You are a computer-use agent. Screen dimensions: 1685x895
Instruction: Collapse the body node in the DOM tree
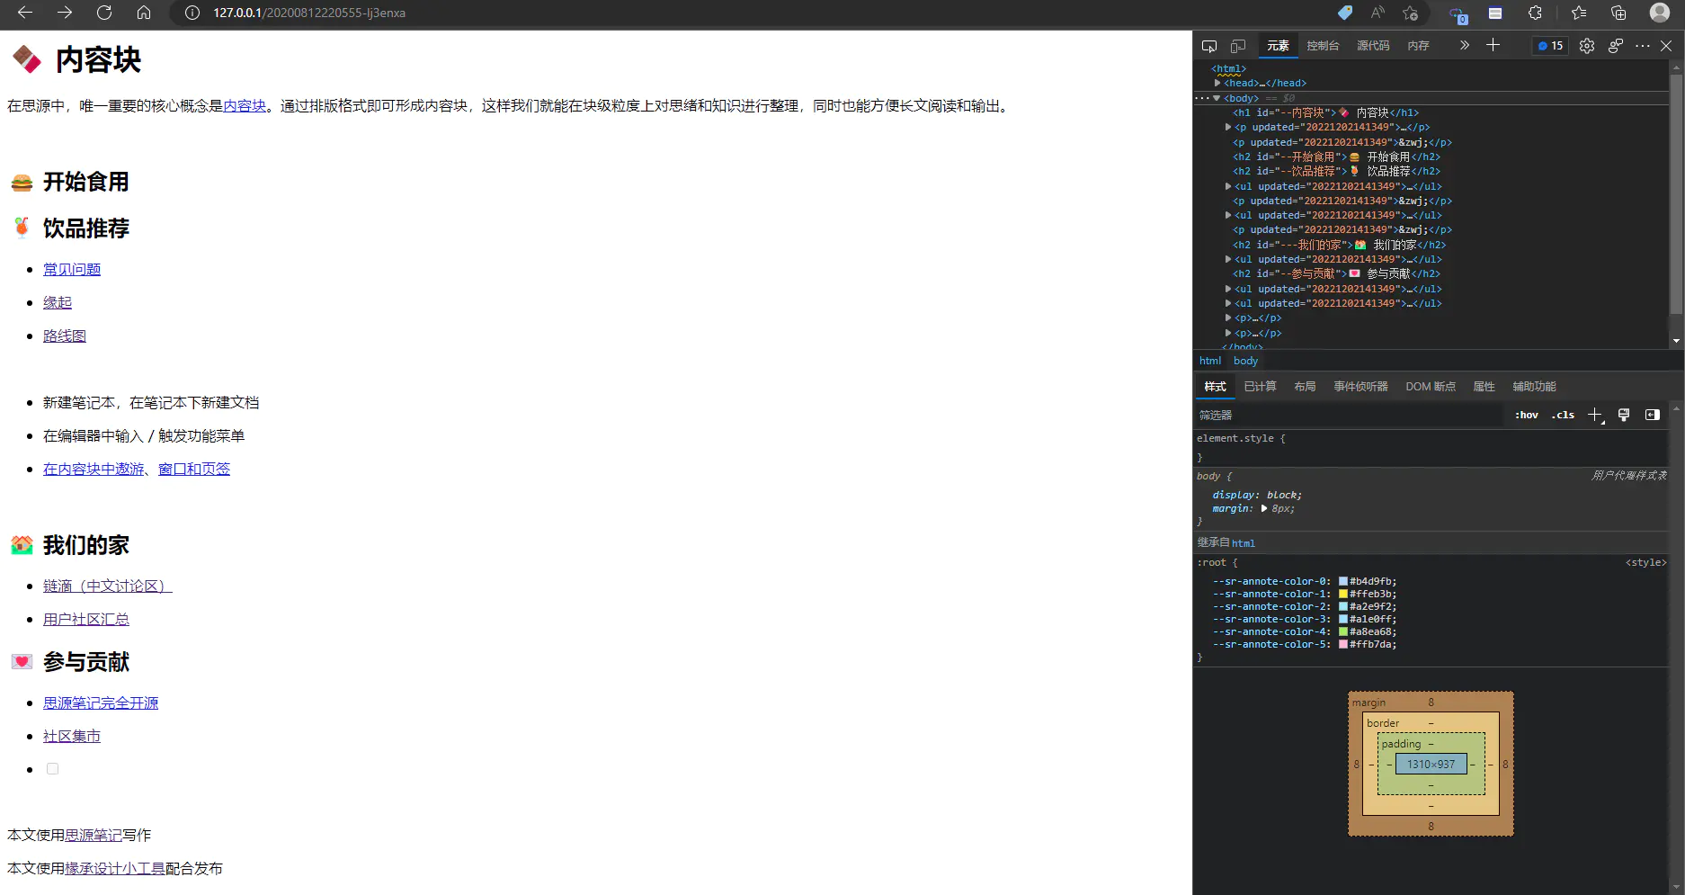[x=1217, y=98]
